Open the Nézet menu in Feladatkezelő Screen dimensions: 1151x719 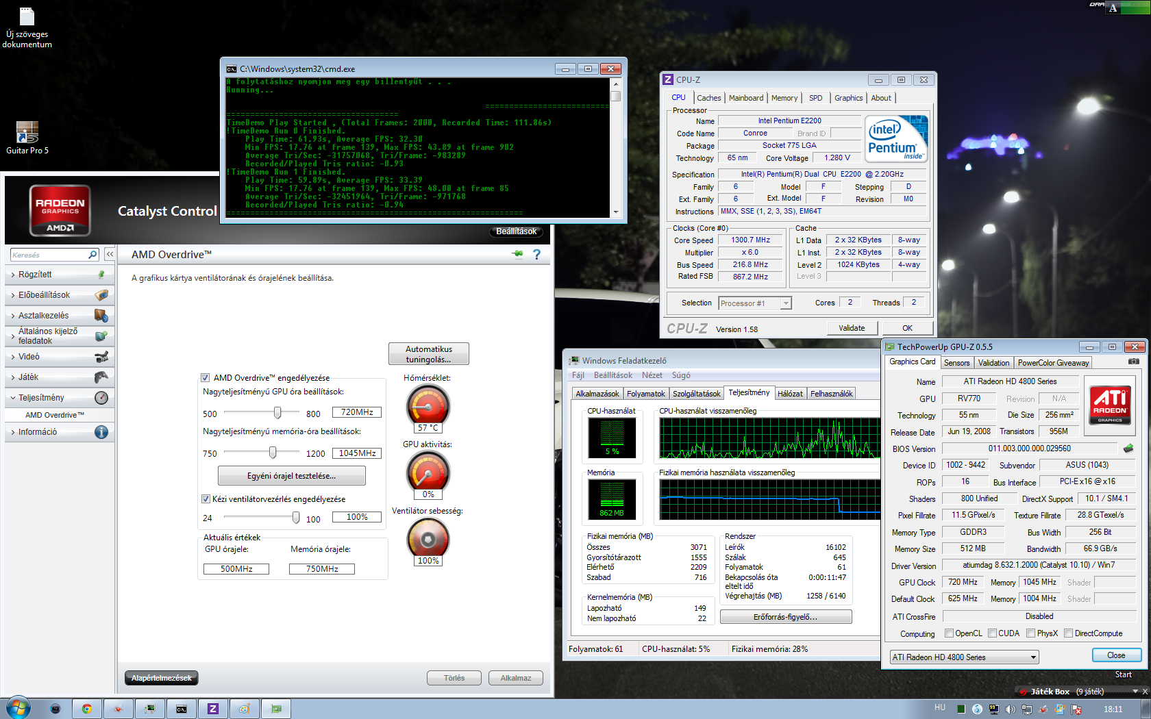point(652,375)
